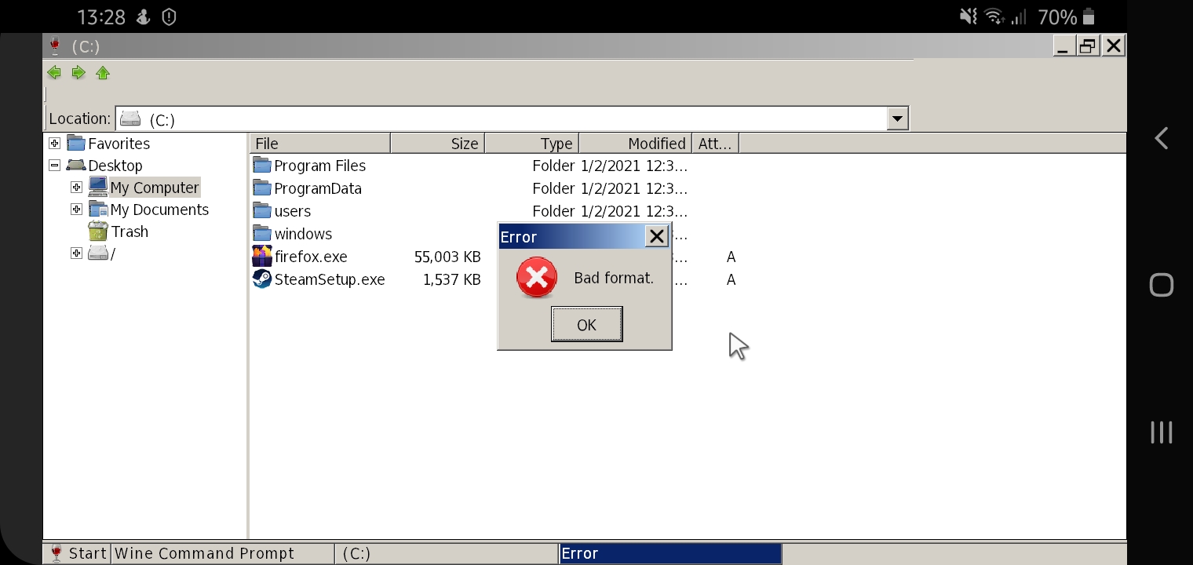Click the green Back arrow icon
Viewport: 1193px width, 565px height.
[54, 73]
